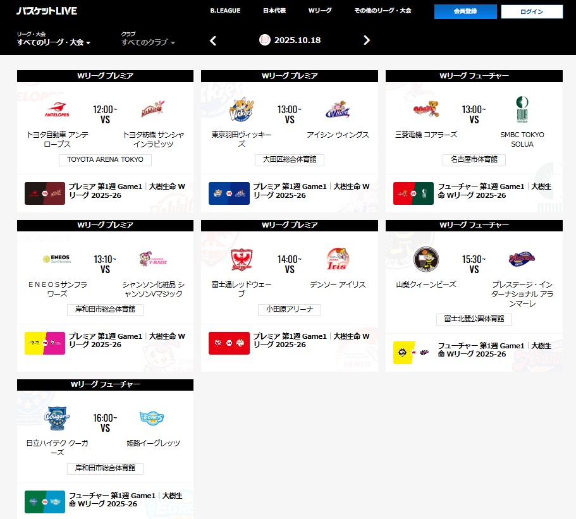Click the 会員登録 button
The image size is (576, 519).
pos(465,11)
